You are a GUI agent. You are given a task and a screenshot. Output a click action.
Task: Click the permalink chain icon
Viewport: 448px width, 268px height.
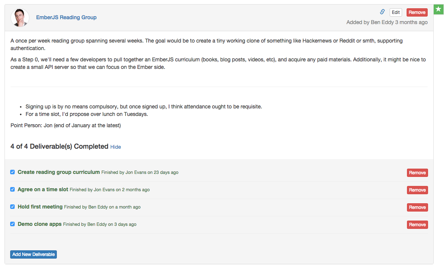(x=382, y=12)
